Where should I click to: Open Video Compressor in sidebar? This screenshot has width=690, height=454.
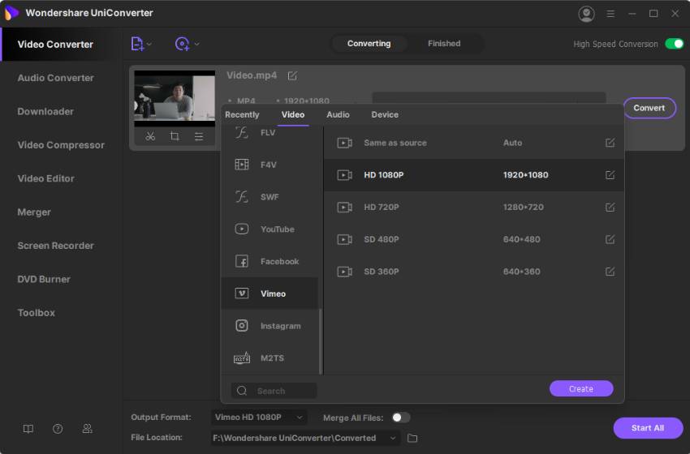coord(61,145)
